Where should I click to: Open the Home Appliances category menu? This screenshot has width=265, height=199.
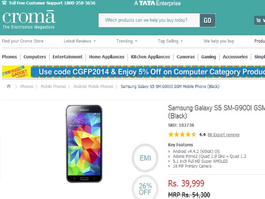(107, 57)
